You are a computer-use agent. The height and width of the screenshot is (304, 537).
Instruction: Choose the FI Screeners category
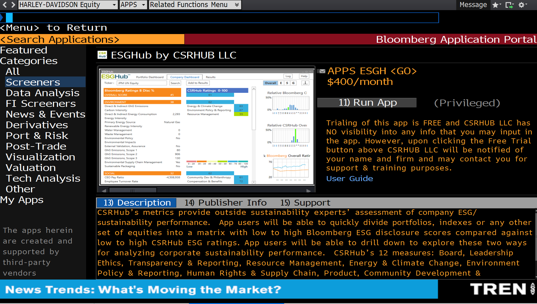point(41,103)
